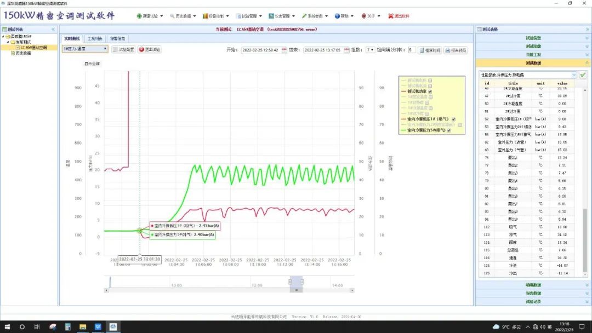Open the 关于 about menu
Viewport: 592px width, 333px height.
point(371,16)
